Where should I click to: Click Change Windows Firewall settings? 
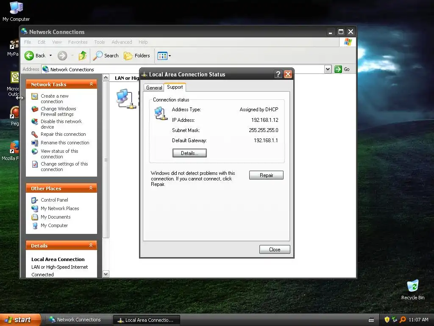point(58,112)
